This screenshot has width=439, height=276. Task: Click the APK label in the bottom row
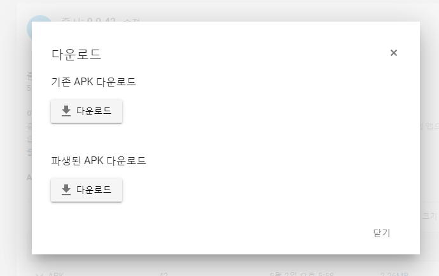tap(56, 274)
